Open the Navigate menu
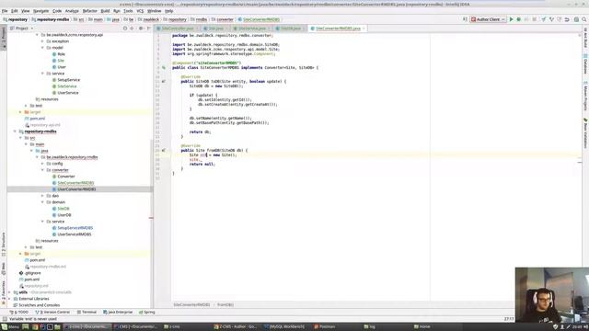The height and width of the screenshot is (331, 589). [40, 11]
